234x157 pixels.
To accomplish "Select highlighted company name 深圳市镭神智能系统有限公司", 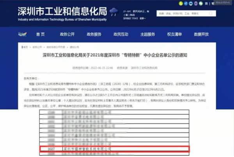I will (x=87, y=148).
